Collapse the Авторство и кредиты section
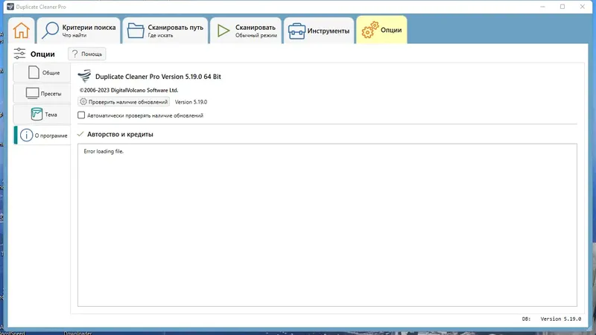 80,134
